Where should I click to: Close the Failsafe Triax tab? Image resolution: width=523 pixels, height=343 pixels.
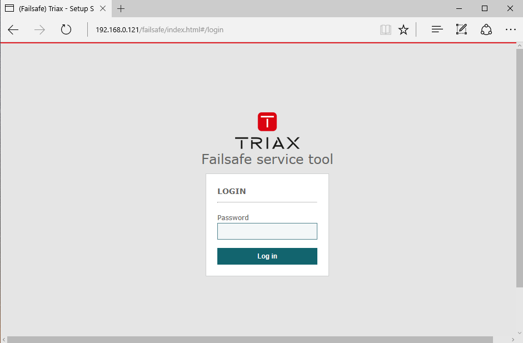(103, 9)
